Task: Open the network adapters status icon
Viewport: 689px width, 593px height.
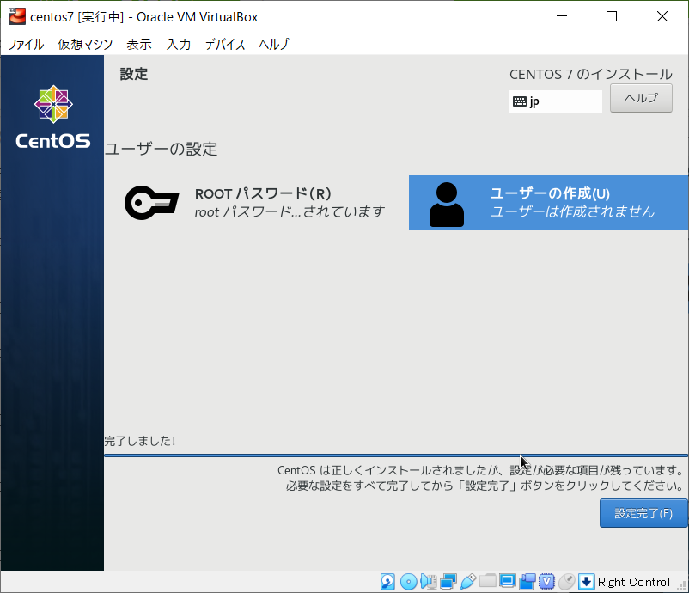Action: (x=448, y=582)
